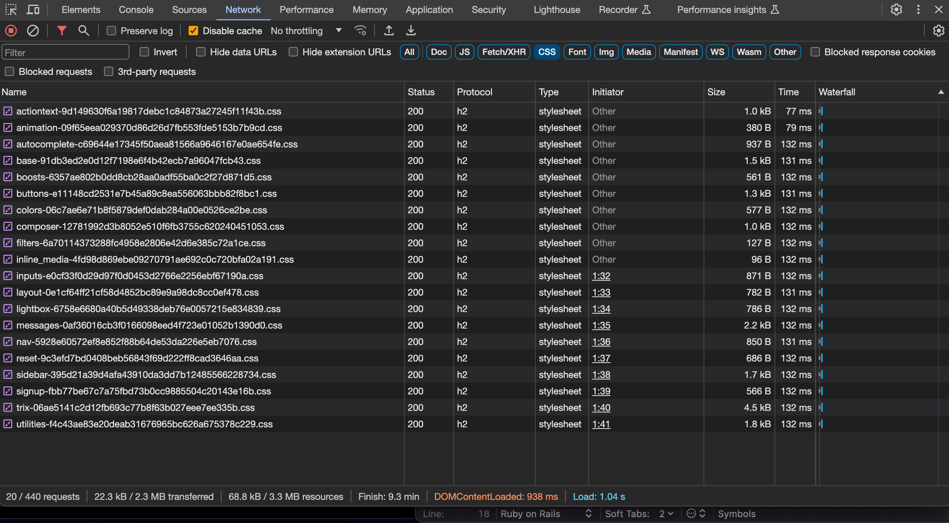The height and width of the screenshot is (523, 949).
Task: Open initiator link 1:32 for inputs css
Action: coord(601,276)
